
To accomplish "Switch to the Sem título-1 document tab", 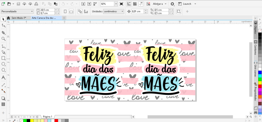I will tap(19, 18).
